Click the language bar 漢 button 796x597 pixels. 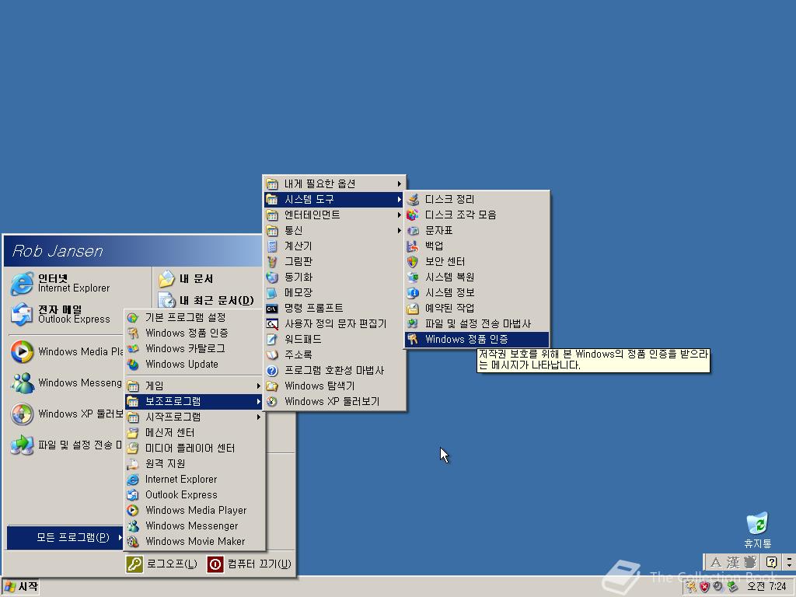pos(732,562)
